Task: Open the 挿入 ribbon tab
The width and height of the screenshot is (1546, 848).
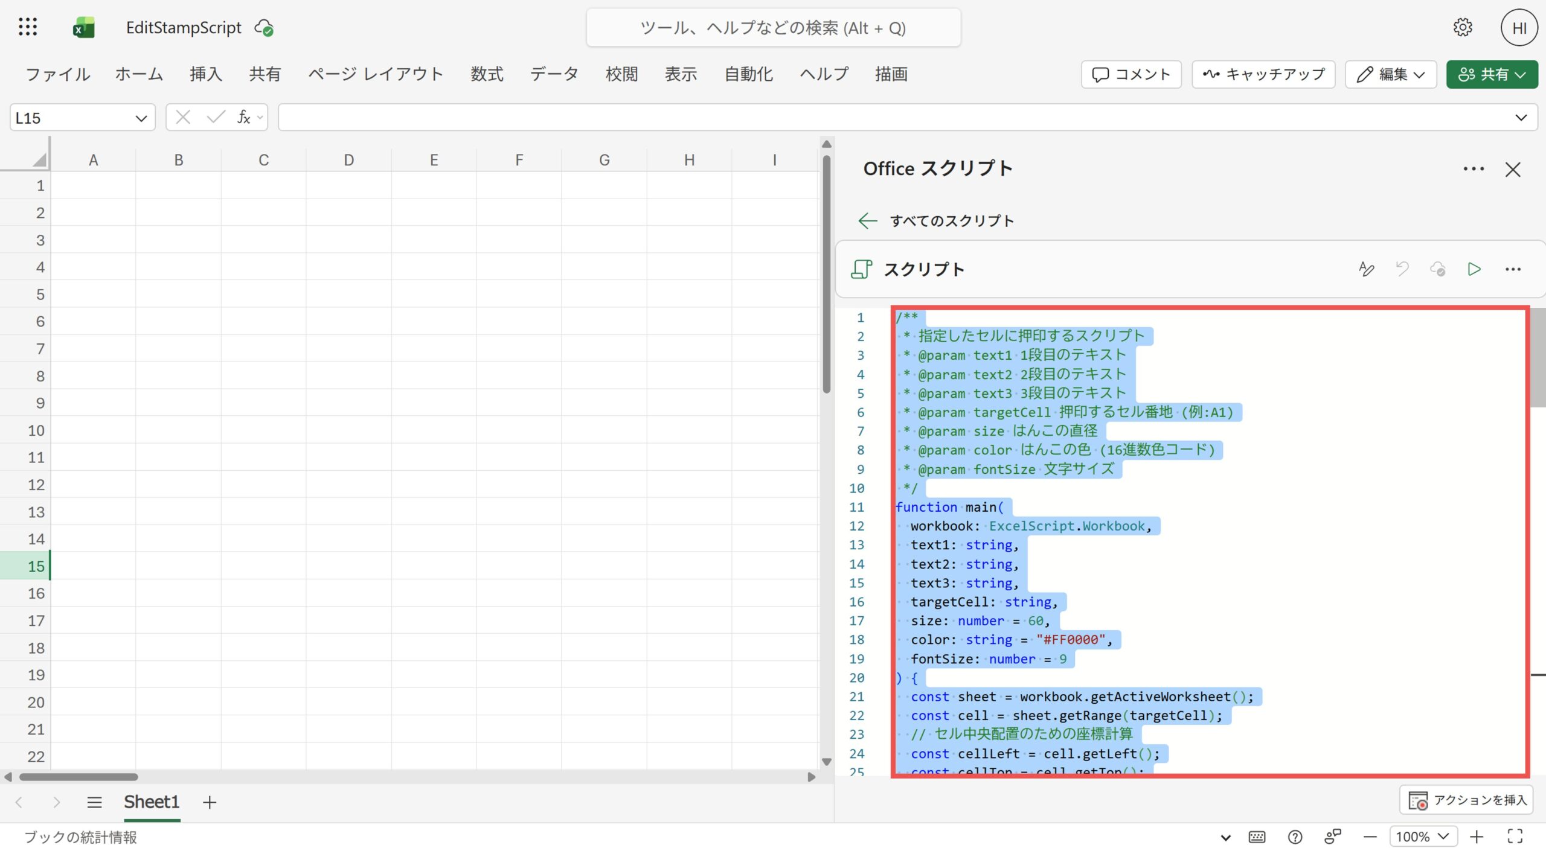Action: pyautogui.click(x=206, y=74)
